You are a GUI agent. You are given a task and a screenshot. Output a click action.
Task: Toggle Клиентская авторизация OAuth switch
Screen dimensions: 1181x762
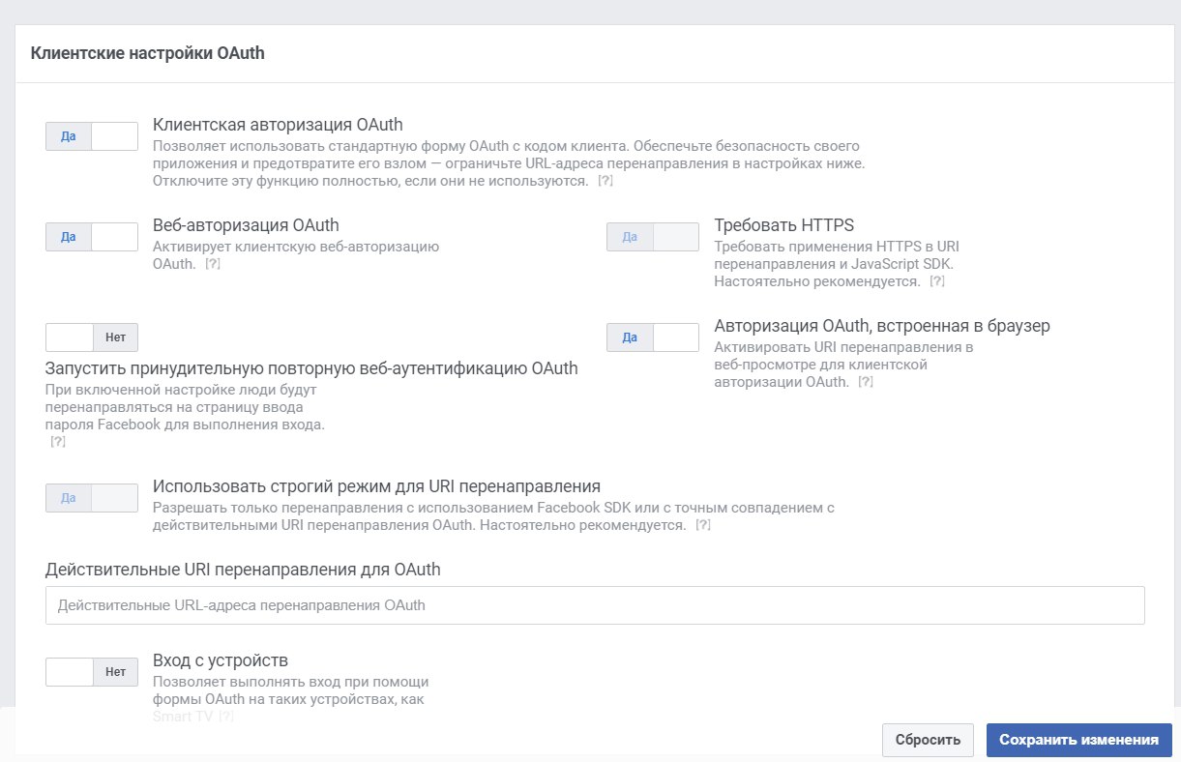click(x=92, y=136)
